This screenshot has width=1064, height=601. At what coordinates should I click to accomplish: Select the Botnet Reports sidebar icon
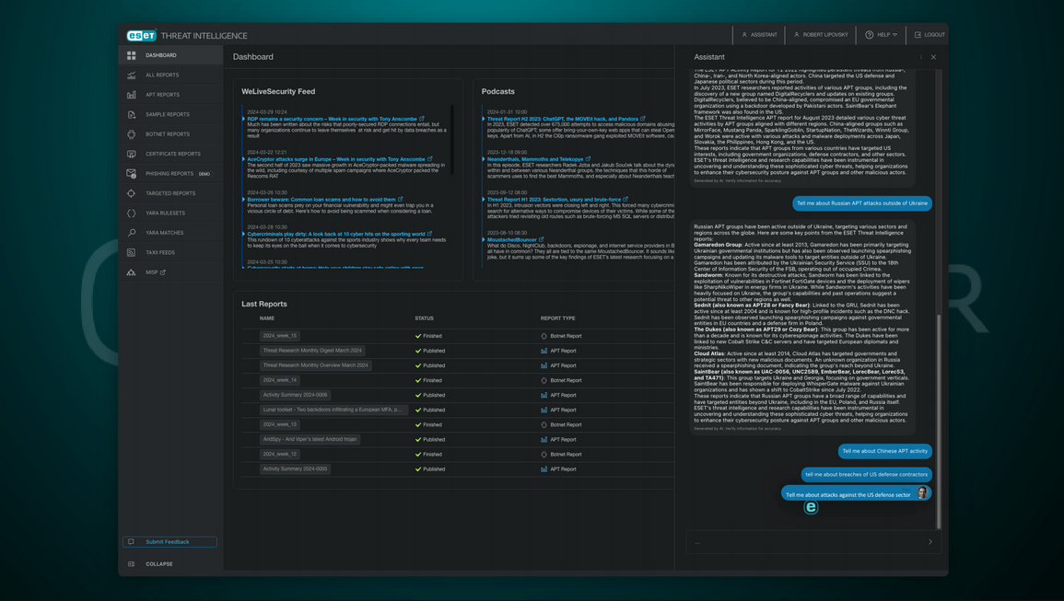pos(131,133)
